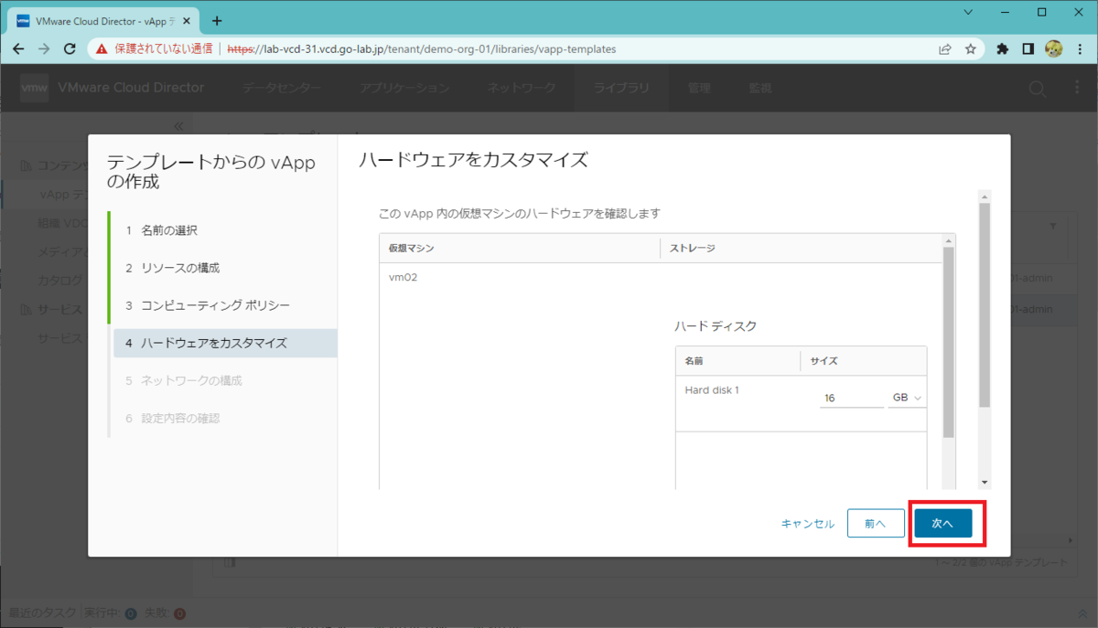Click the キャンセル link

tap(807, 524)
